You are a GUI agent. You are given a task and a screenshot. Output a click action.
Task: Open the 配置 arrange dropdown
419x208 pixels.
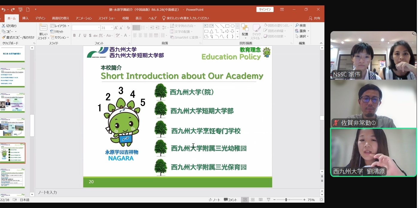[x=245, y=32]
